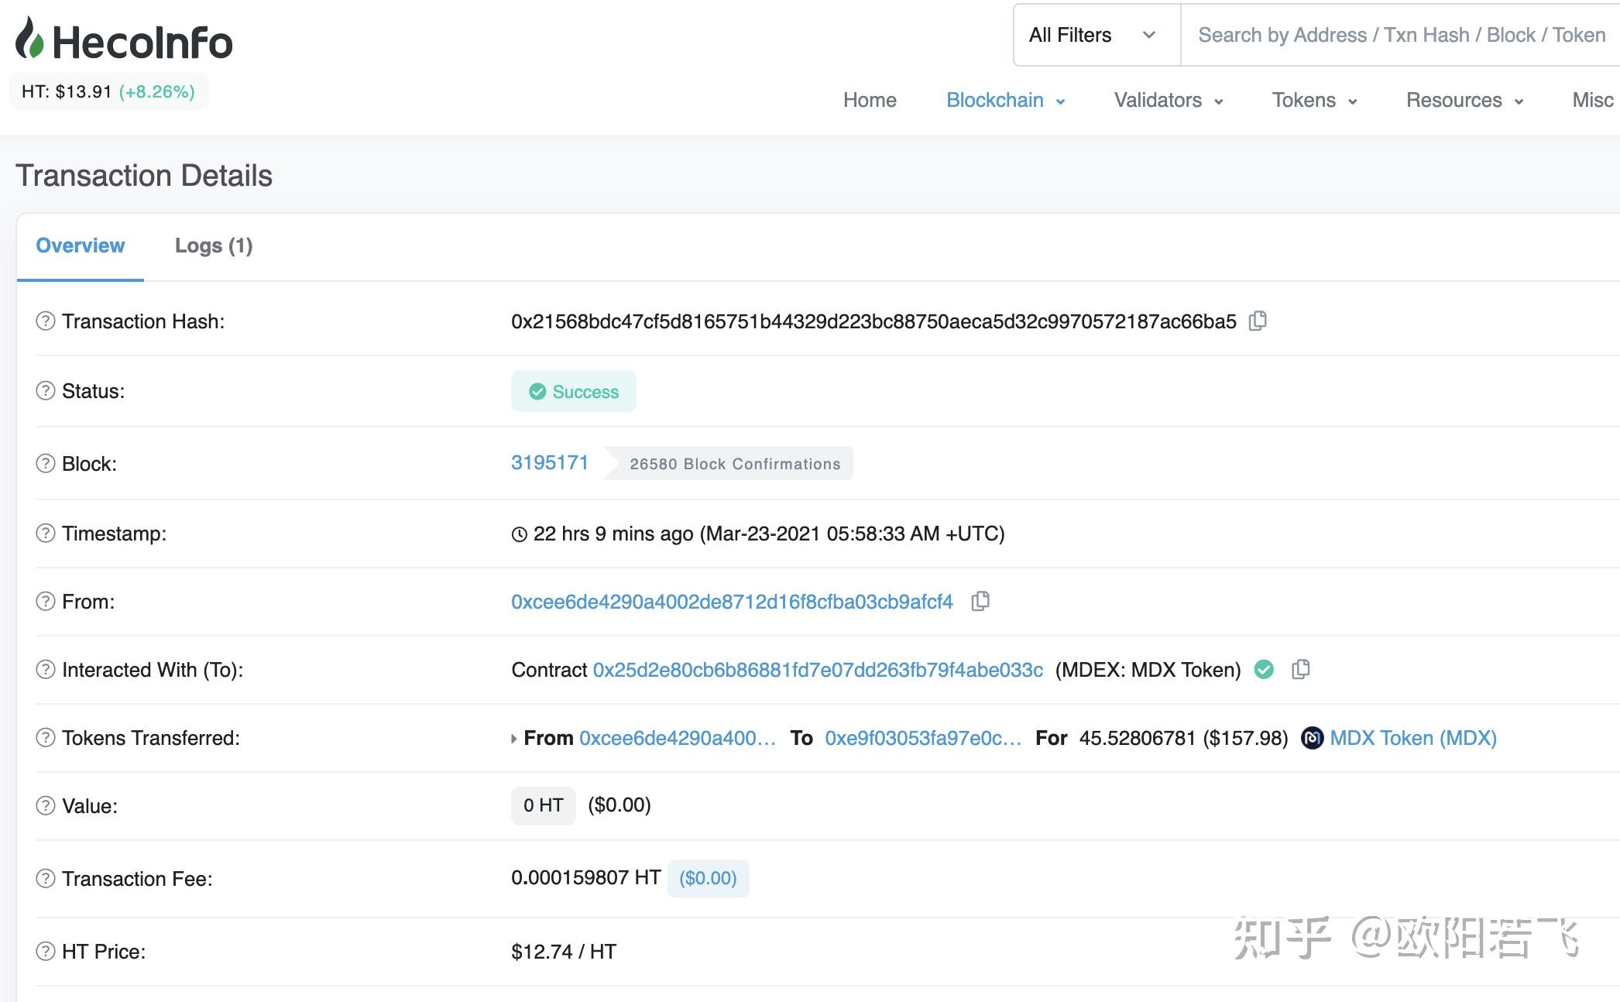1620x1002 pixels.
Task: Expand the Blockchain navigation menu
Action: [x=1005, y=100]
